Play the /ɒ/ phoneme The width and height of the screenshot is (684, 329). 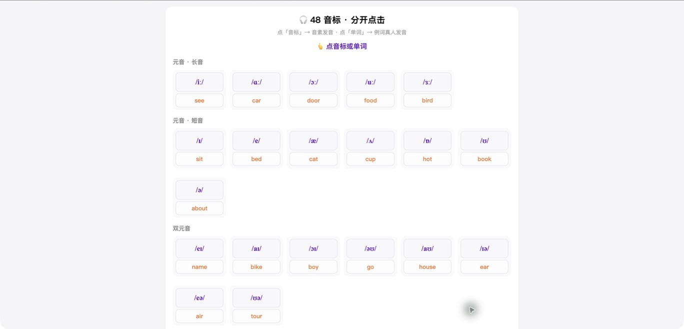427,140
